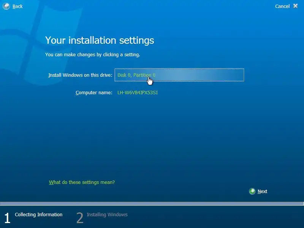Viewport: 304px width, 228px height.
Task: Change the drive setting Disk 0, Partition 0
Action: point(179,75)
